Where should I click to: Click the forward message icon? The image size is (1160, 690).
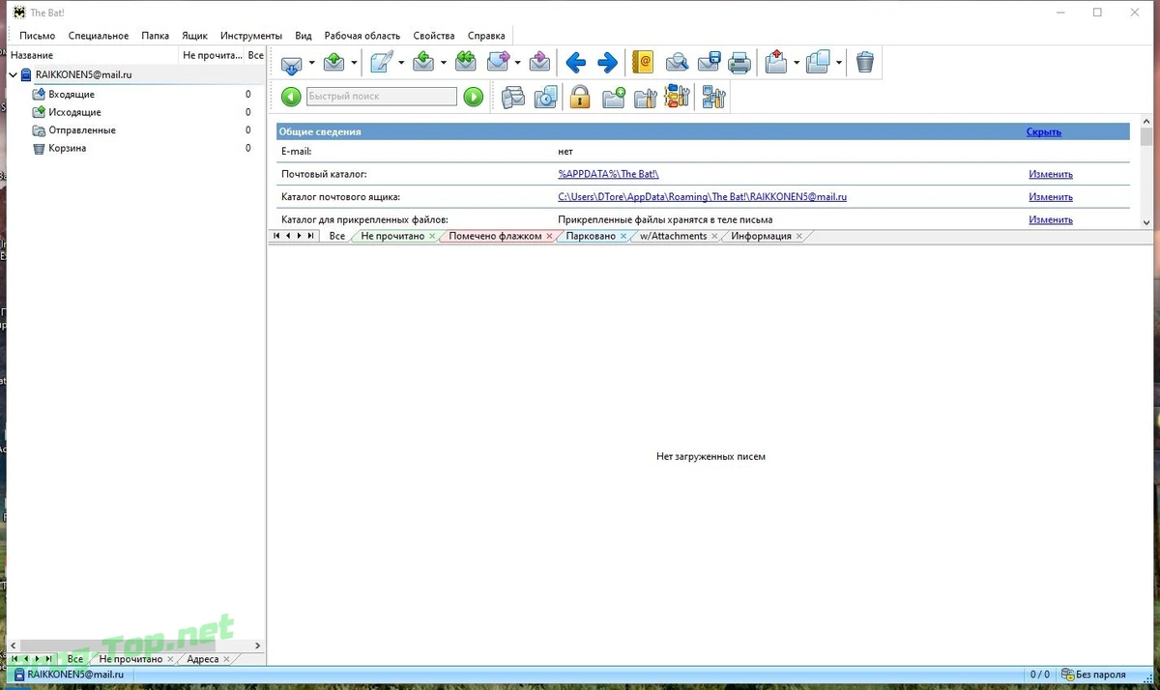click(x=498, y=63)
